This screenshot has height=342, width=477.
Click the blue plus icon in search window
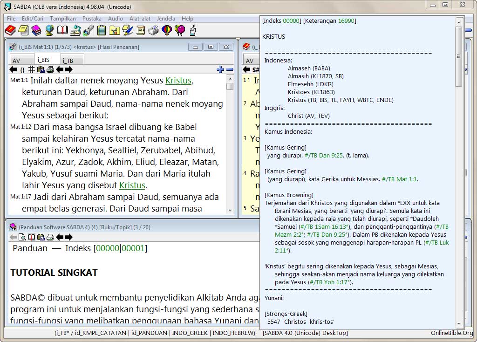tap(220, 70)
